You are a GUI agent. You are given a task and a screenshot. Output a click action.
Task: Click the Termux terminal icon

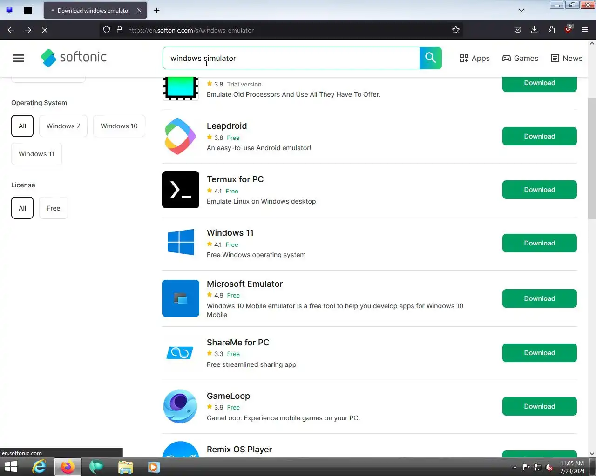[181, 190]
